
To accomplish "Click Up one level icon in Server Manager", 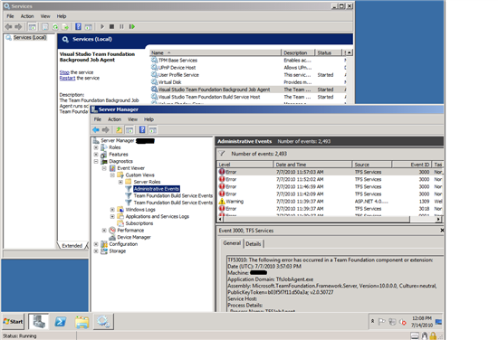I will click(x=119, y=129).
